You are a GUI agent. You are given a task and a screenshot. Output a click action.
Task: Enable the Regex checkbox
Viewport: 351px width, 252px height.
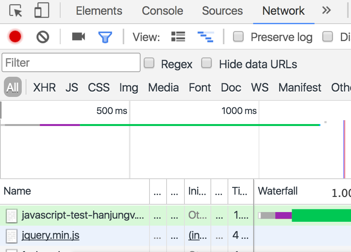click(x=149, y=63)
